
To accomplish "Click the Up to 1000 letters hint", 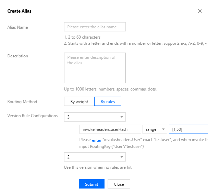I will 110,89.
